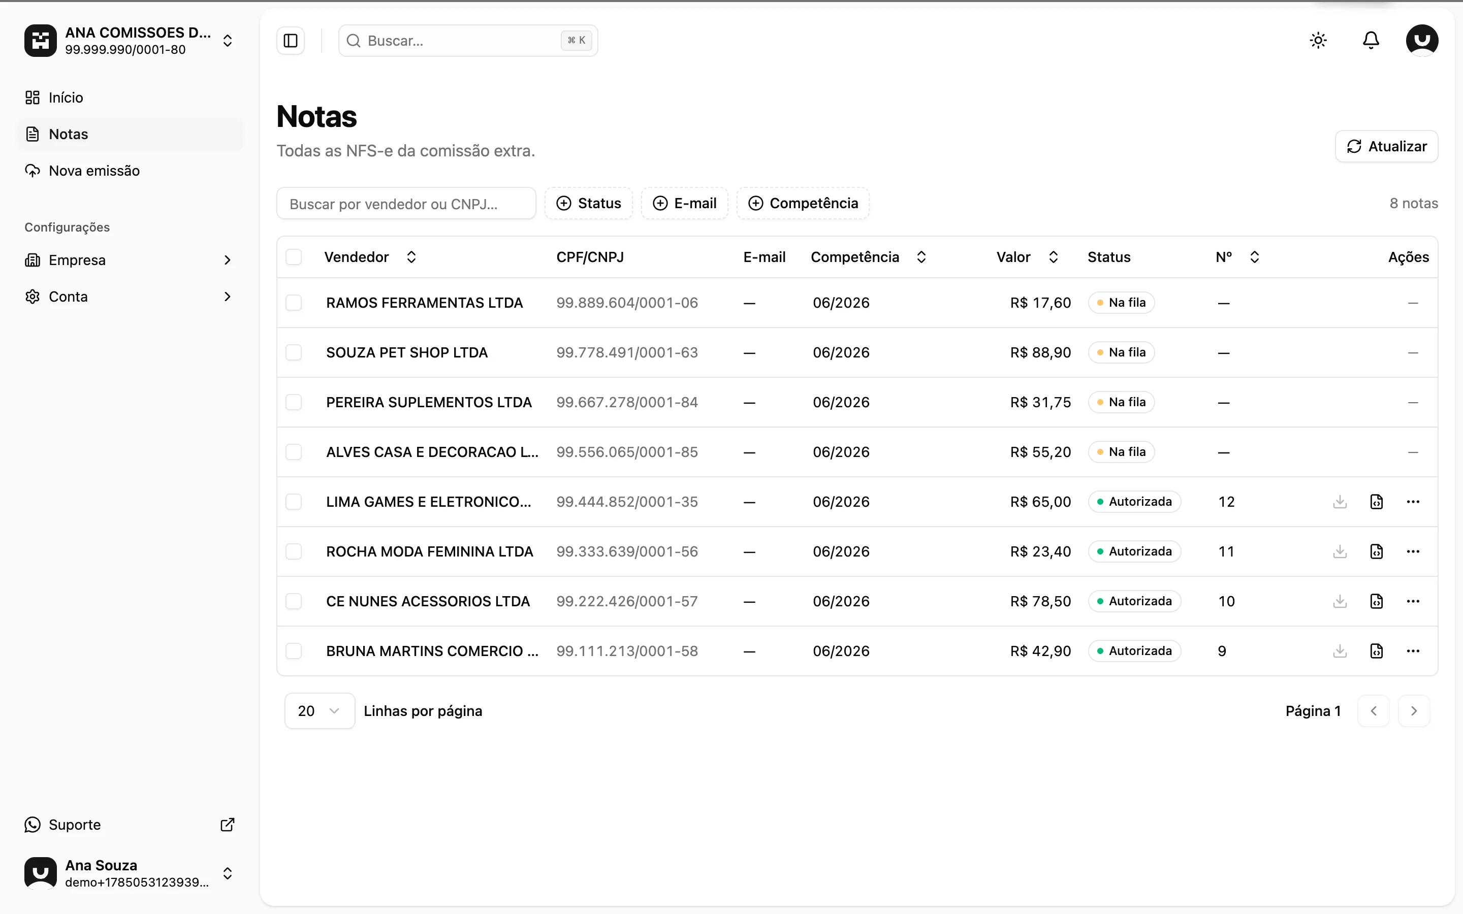Open XML file for ROCHA MODA FEMININA note
The image size is (1463, 914).
[x=1377, y=551]
